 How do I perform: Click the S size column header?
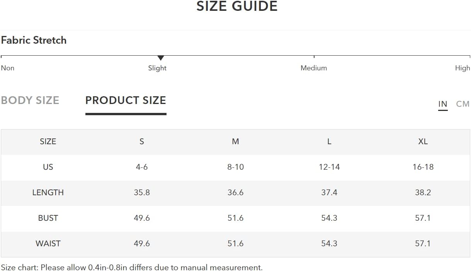tap(142, 141)
